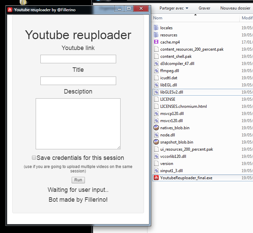Screen dimensions: 253x233
Task: Select the file name msvcp120.dll
Action: pyautogui.click(x=172, y=114)
